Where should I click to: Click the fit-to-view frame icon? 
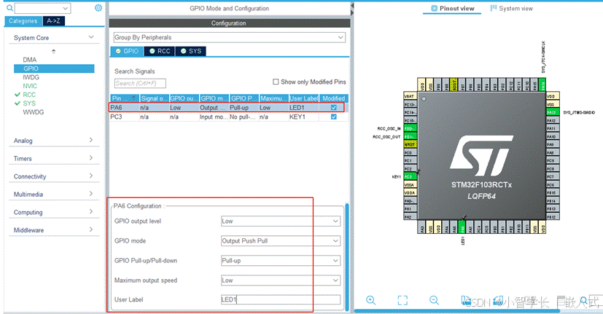[402, 300]
